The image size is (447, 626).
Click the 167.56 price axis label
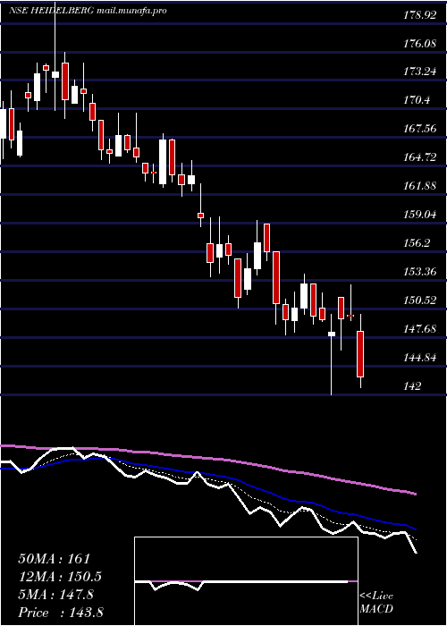coord(419,129)
